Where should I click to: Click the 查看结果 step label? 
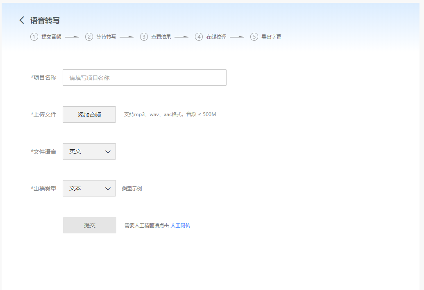(161, 37)
